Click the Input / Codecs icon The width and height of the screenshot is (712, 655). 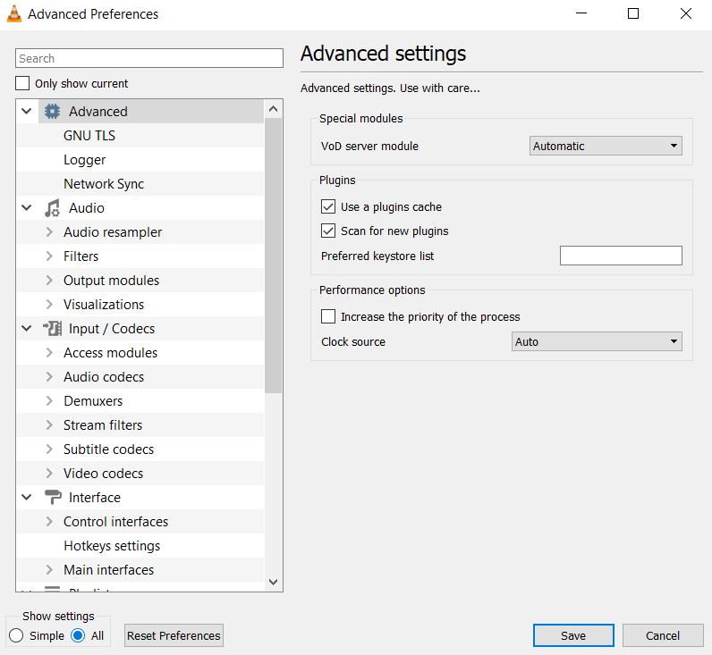tap(52, 329)
